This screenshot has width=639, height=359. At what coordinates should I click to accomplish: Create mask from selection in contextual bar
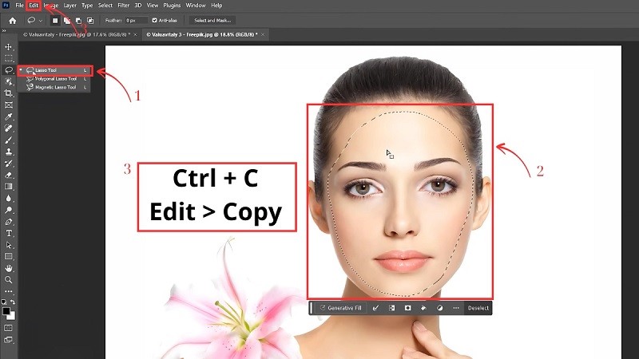pos(407,308)
